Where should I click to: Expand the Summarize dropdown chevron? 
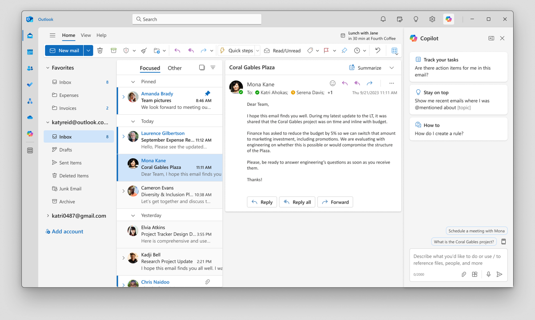point(392,68)
